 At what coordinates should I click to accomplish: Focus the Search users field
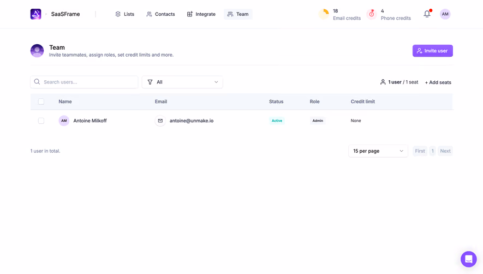tap(84, 82)
